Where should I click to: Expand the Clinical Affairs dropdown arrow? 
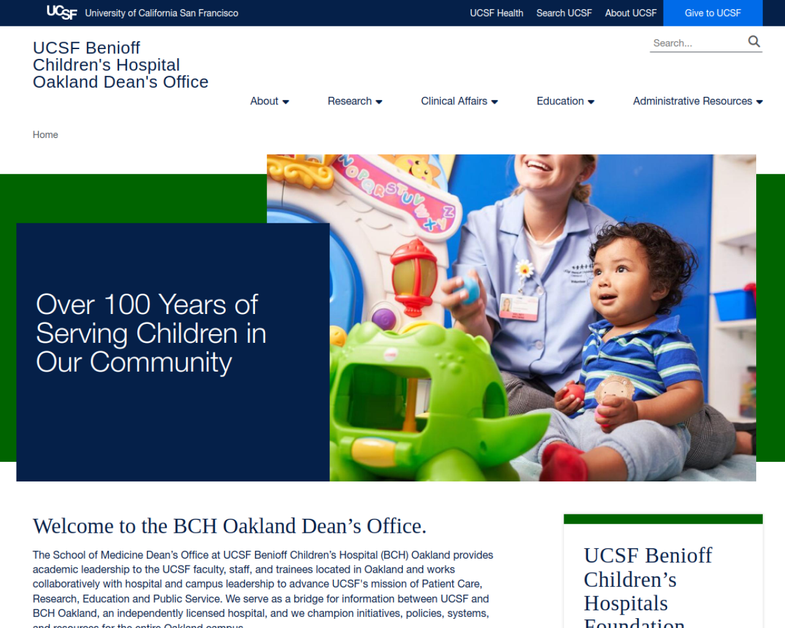pos(495,102)
